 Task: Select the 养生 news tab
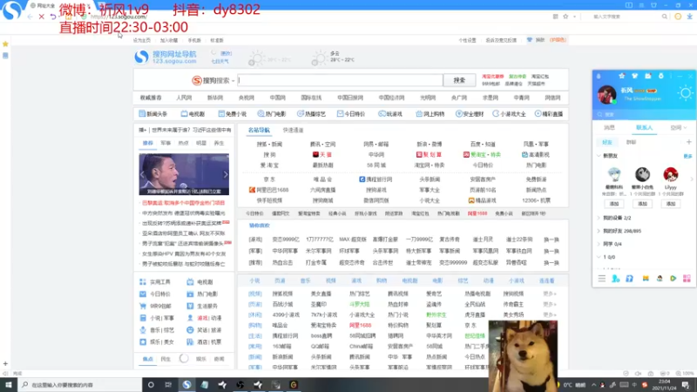click(220, 143)
